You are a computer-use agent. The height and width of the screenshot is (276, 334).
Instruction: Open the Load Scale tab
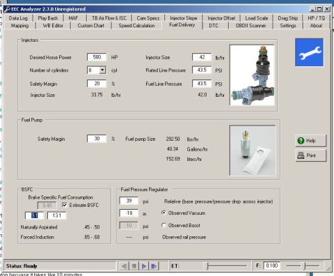[x=257, y=18]
